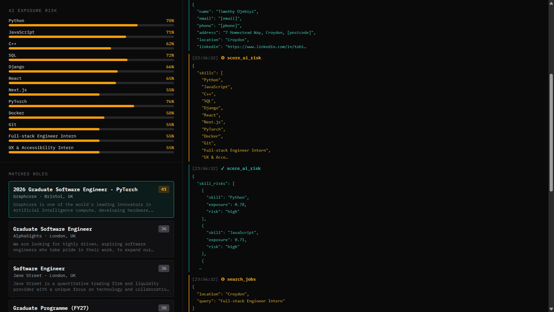Click the gear icon next to search_jobs
Image resolution: width=554 pixels, height=312 pixels.
tap(223, 279)
